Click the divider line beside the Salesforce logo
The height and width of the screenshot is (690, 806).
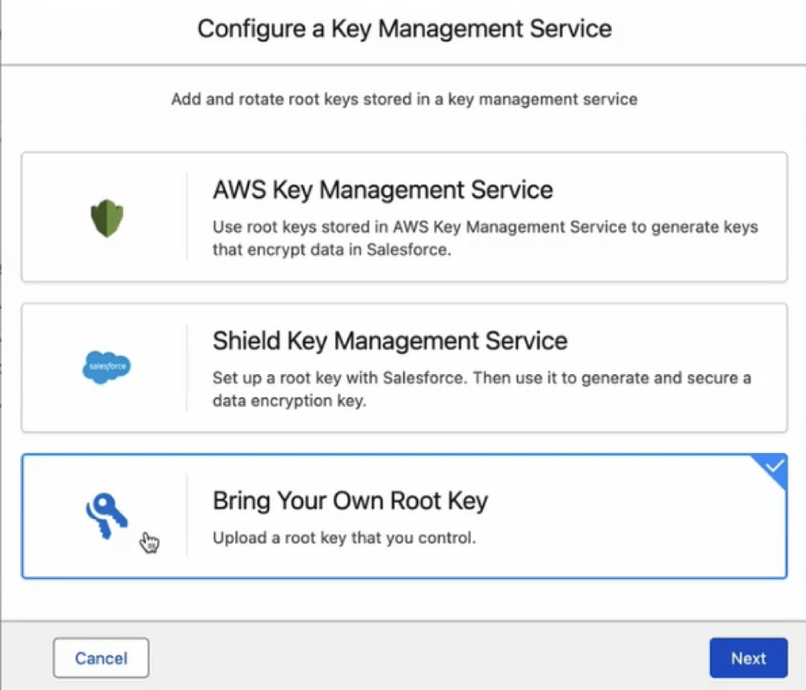pyautogui.click(x=187, y=368)
